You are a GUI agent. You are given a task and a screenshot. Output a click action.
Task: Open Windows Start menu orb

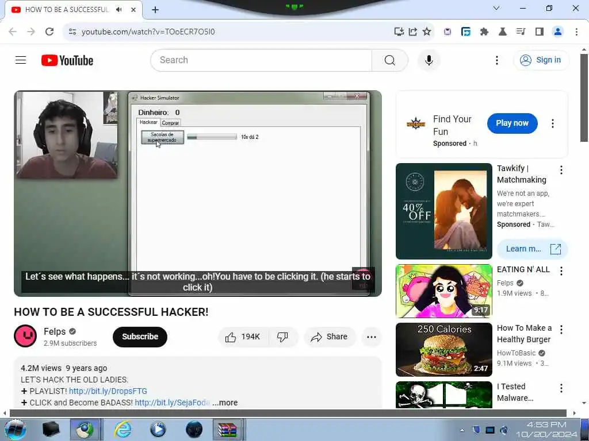click(x=16, y=430)
